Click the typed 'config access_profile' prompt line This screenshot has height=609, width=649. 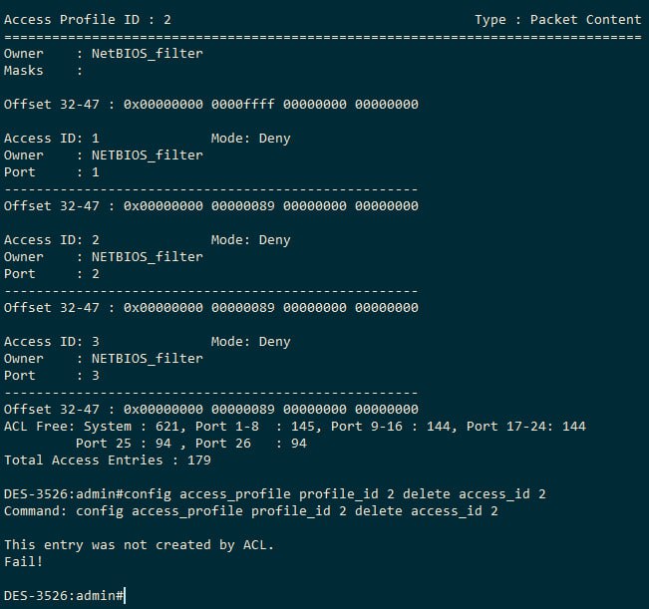coord(275,494)
